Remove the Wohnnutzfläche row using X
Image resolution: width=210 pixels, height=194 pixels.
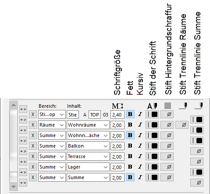coord(33,135)
